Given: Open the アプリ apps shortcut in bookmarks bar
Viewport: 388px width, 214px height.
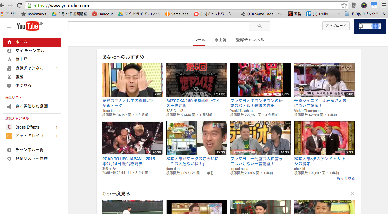Looking at the screenshot, I should point(8,14).
